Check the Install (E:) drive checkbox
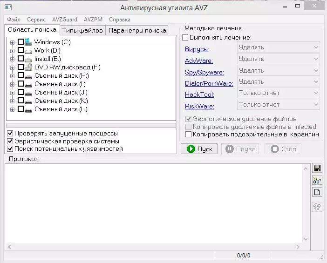 point(20,58)
